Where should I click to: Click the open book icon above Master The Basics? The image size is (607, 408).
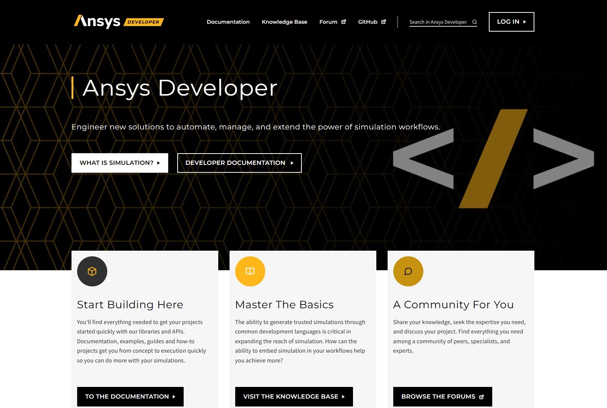click(x=250, y=271)
